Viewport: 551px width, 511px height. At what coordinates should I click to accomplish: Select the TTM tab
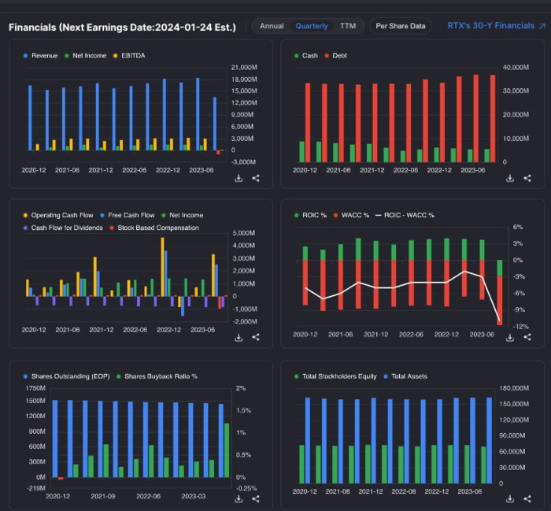point(347,26)
